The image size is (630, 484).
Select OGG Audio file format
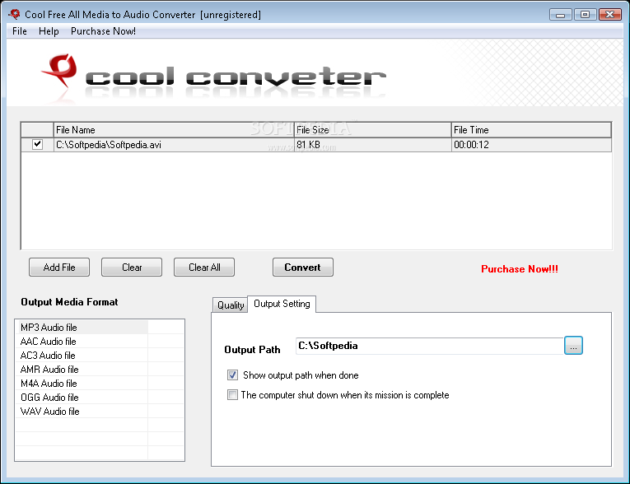tap(82, 398)
